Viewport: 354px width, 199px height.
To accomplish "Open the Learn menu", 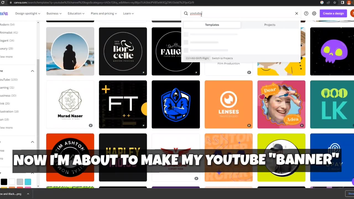I will click(128, 13).
